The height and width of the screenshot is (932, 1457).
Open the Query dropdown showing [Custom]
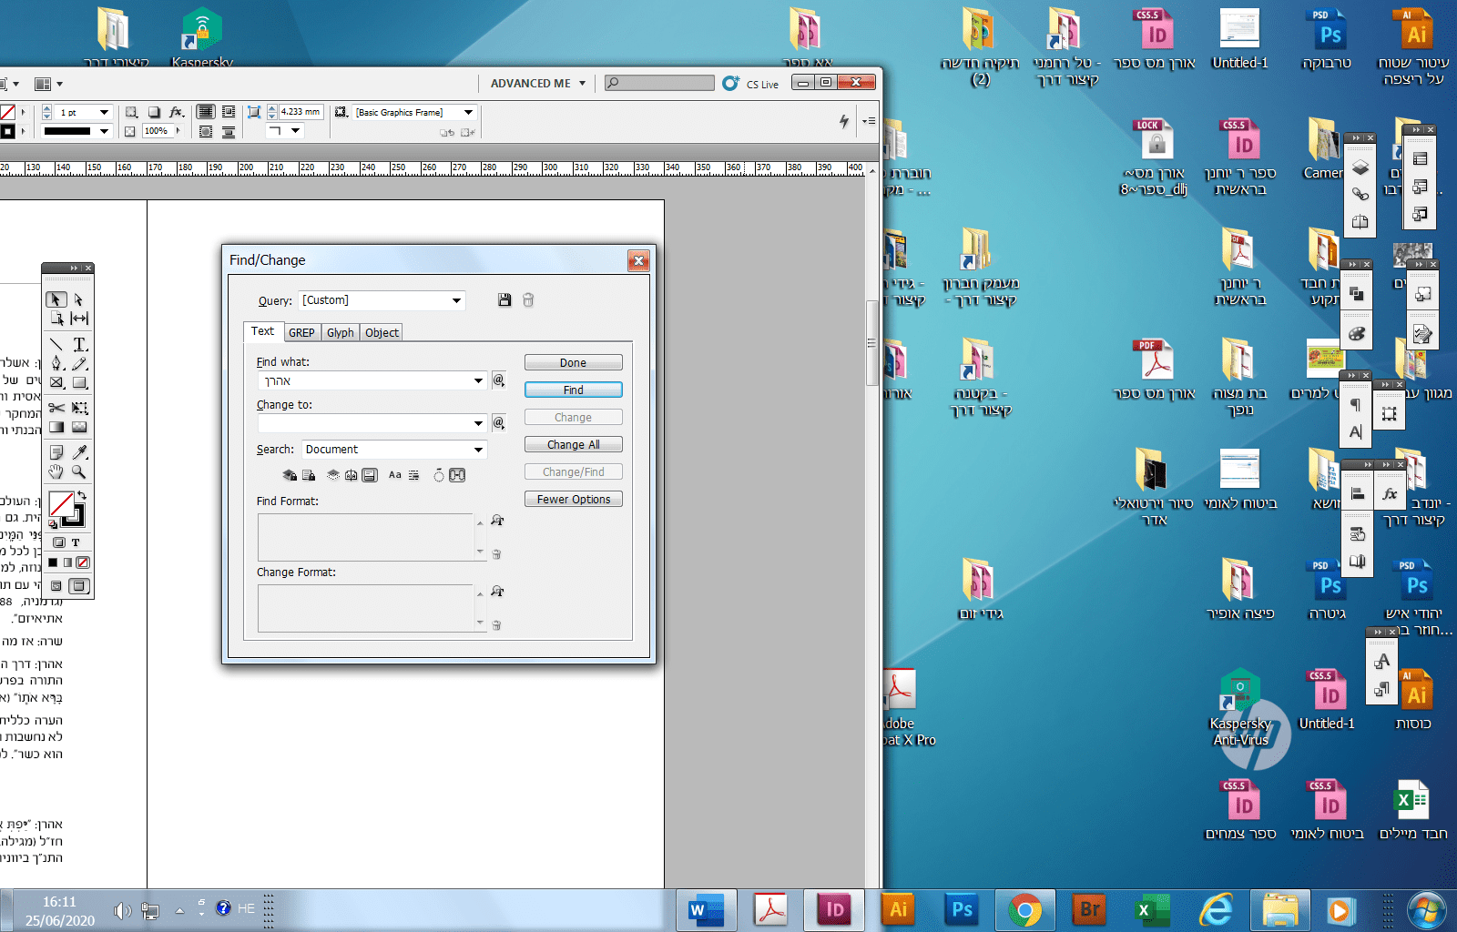coord(382,300)
